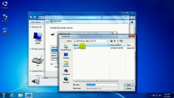Image resolution: width=174 pixels, height=98 pixels.
Task: Select Canon in the manufacturer list
Action: [x=54, y=53]
